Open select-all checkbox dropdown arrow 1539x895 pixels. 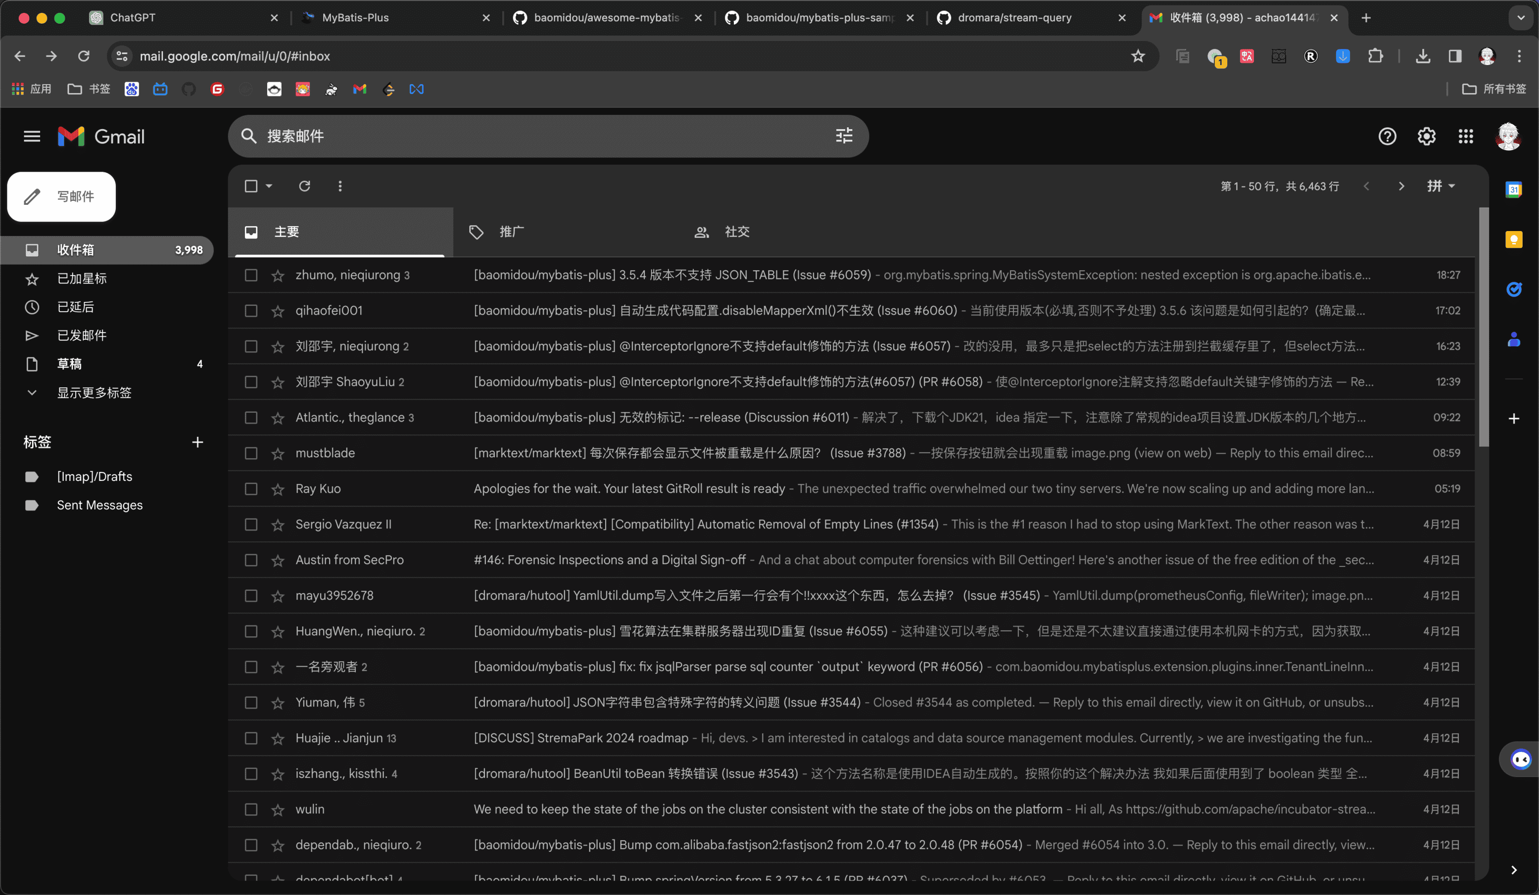[269, 186]
